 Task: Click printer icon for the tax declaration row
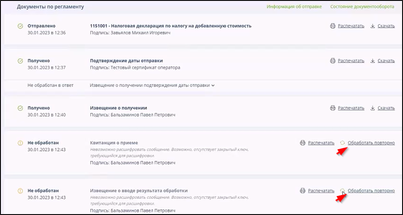(332, 26)
